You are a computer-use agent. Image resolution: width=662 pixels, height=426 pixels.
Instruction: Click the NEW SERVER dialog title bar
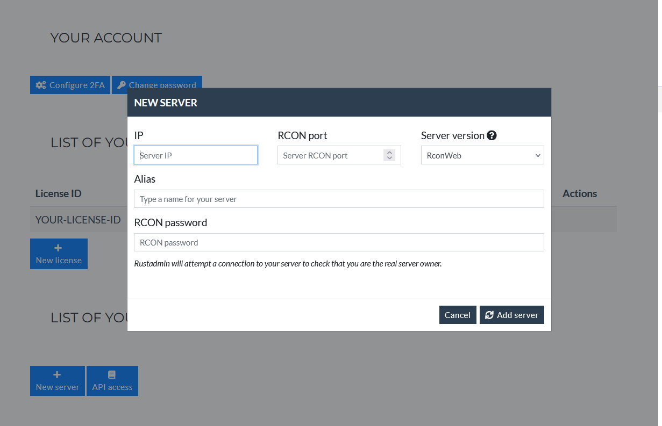[339, 103]
